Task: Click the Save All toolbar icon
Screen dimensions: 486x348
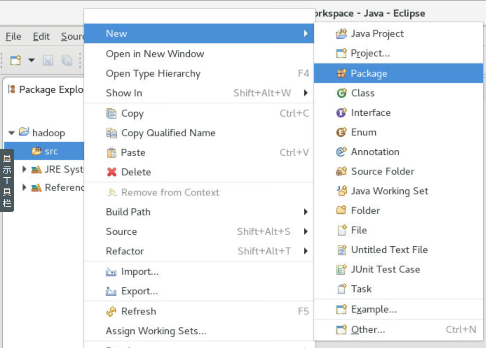Action: point(67,60)
